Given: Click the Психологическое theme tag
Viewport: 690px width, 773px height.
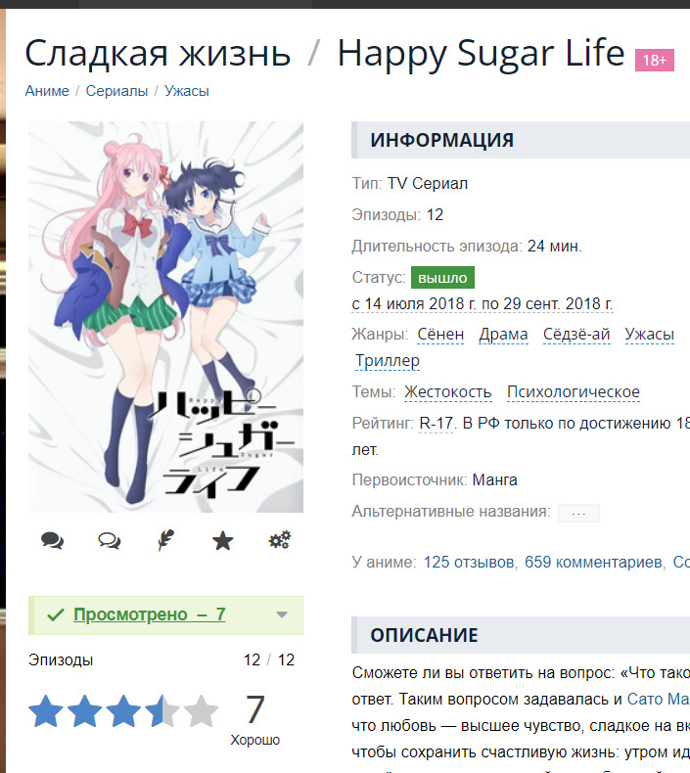Looking at the screenshot, I should tap(574, 392).
